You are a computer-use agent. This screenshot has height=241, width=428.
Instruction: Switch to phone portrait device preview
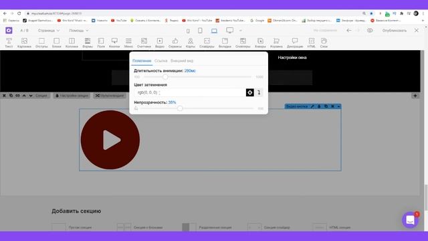tap(188, 31)
